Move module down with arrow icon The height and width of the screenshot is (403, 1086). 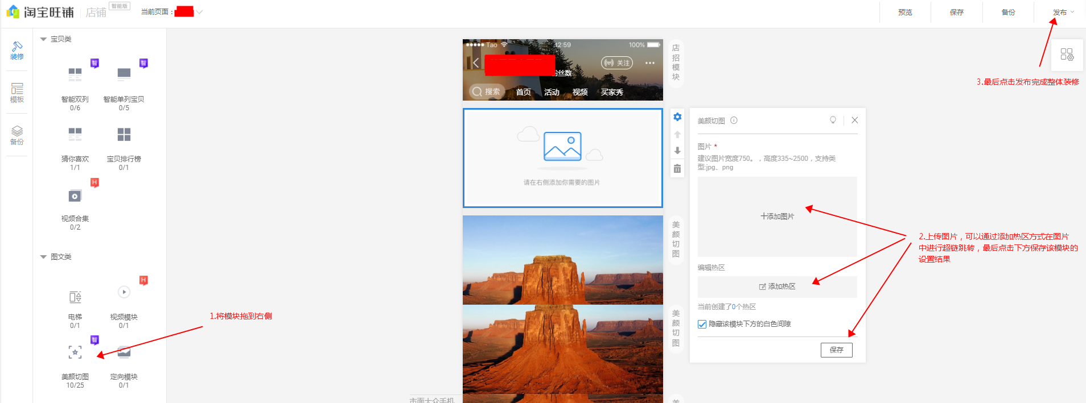pyautogui.click(x=677, y=151)
